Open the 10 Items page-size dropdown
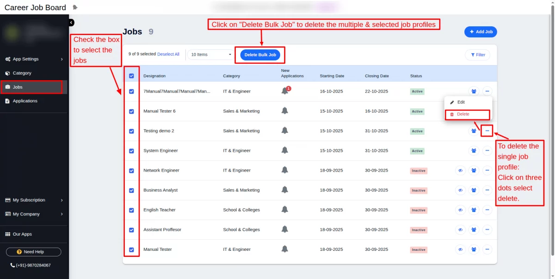Viewport: 555px width, 279px height. (211, 54)
